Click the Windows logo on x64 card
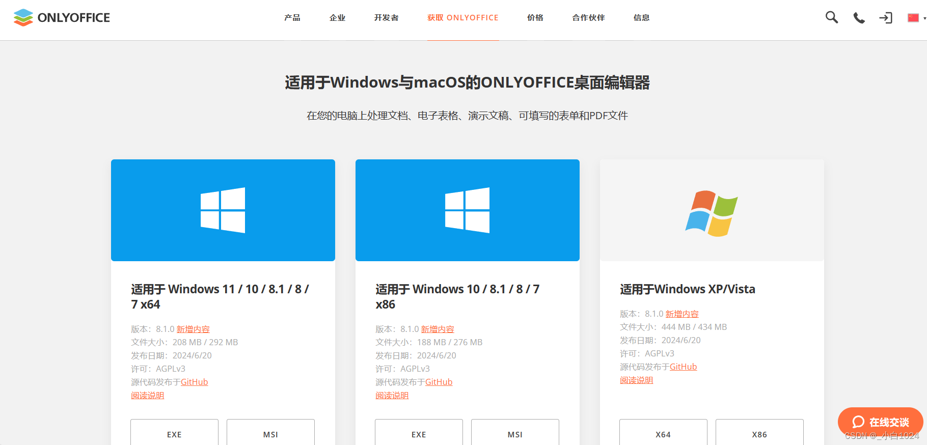Screen dimensions: 927x445 pyautogui.click(x=223, y=210)
